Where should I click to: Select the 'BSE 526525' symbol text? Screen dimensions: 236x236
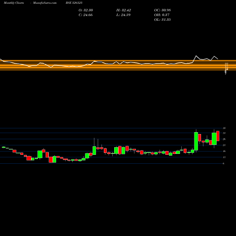74,3
